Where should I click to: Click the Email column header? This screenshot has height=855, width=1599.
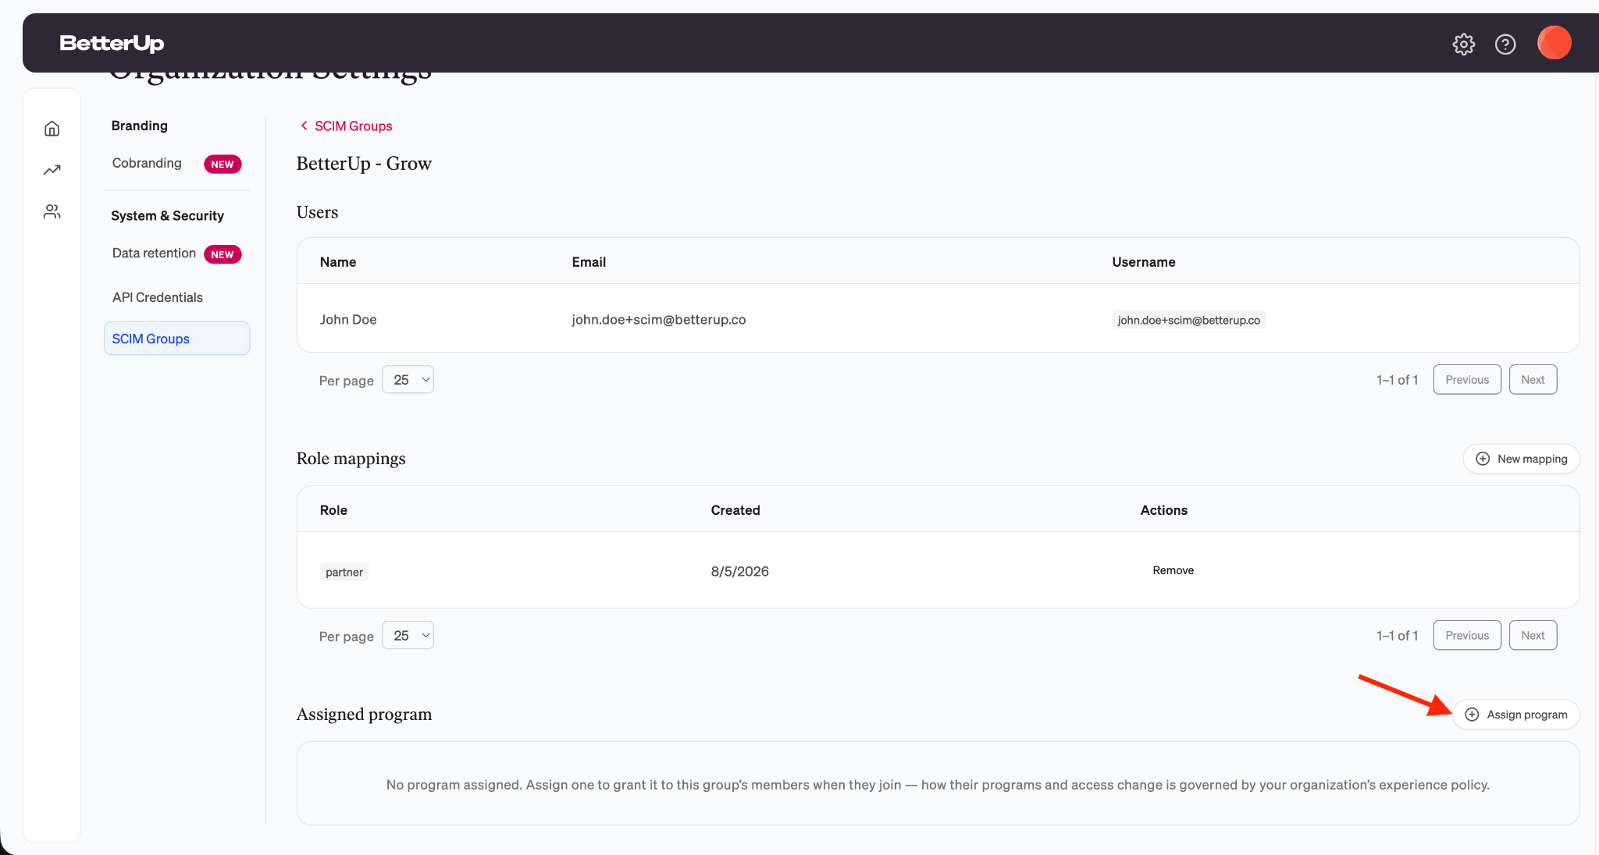point(589,262)
